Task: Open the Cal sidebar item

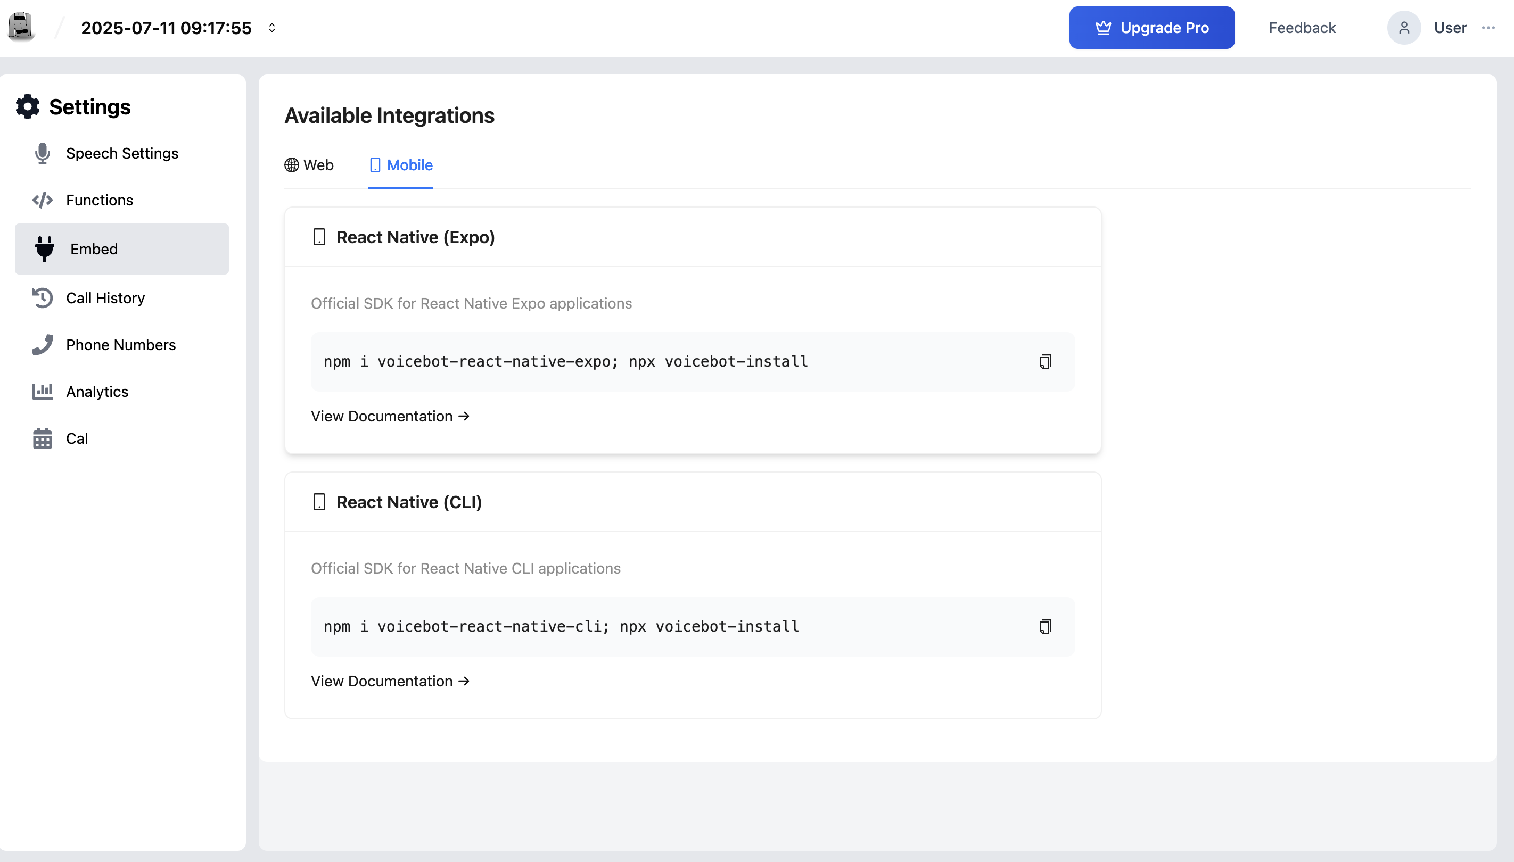Action: click(122, 438)
